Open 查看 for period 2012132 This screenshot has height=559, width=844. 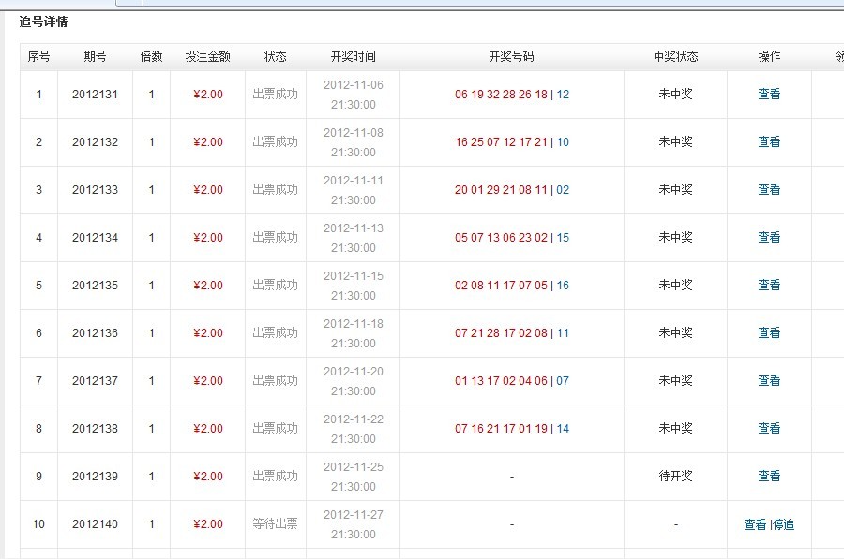click(769, 142)
